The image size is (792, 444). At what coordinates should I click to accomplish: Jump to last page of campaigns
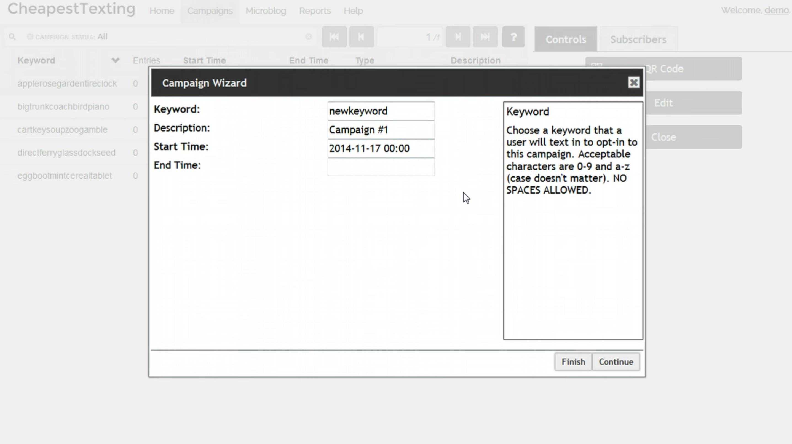[x=485, y=37]
